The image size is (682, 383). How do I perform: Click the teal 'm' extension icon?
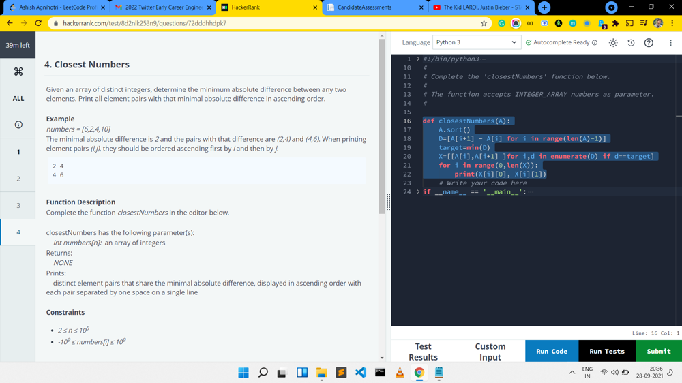click(572, 23)
